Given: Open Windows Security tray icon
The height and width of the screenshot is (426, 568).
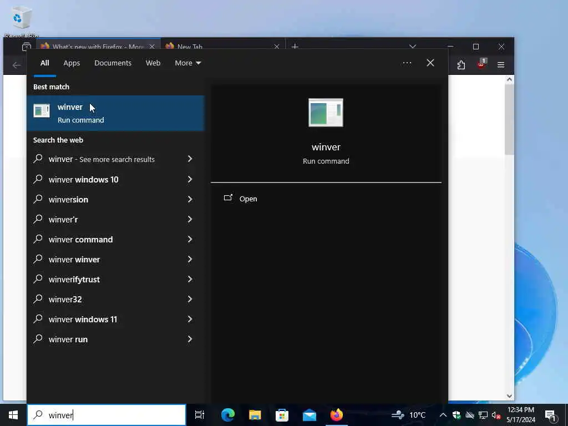Looking at the screenshot, I should pos(457,415).
